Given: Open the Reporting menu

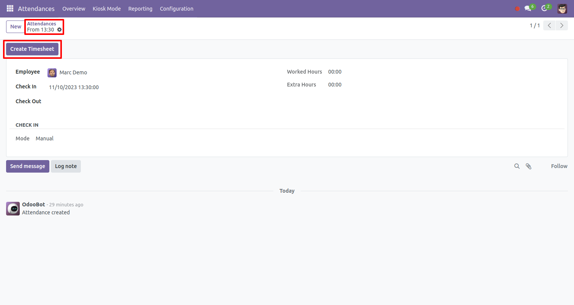Looking at the screenshot, I should click(140, 8).
